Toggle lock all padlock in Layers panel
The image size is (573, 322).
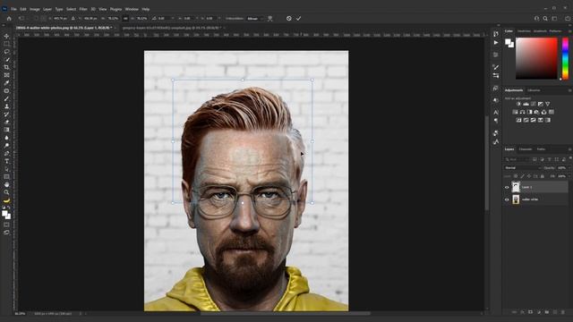pos(543,176)
